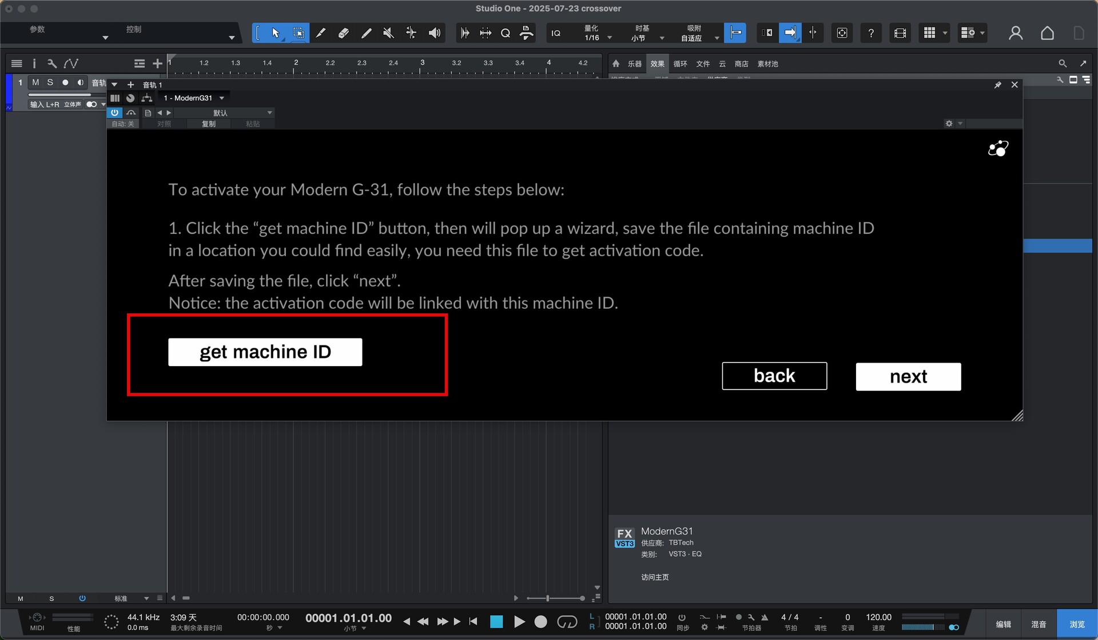Open preset load page icon
The width and height of the screenshot is (1098, 640).
pos(148,113)
